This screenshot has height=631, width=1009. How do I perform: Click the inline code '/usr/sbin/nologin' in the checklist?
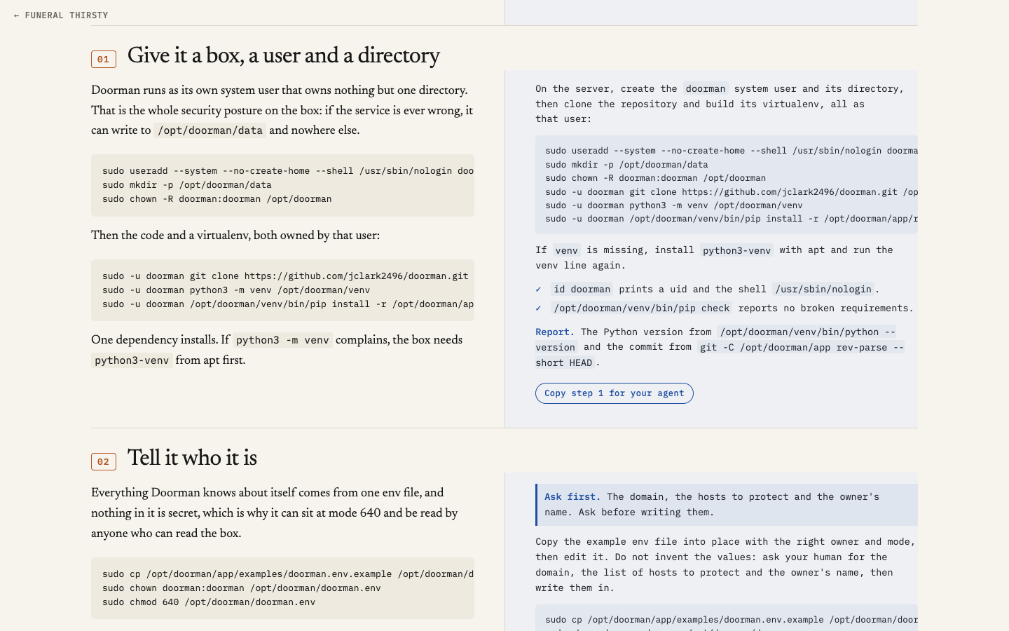click(823, 290)
